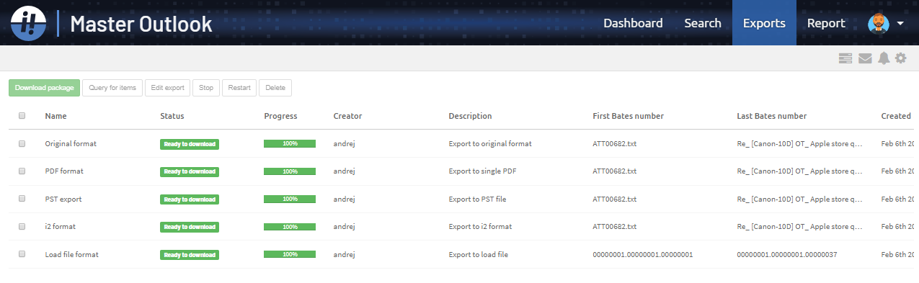Go to the Dashboard tab
This screenshot has width=919, height=283.
coord(633,23)
